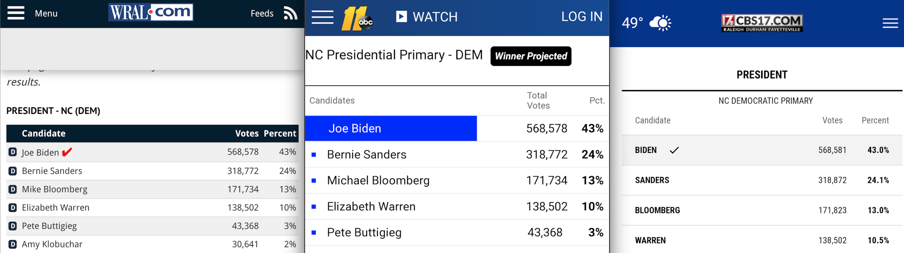
Task: Select the highlighted Joe Biden row bar
Action: pyautogui.click(x=391, y=128)
